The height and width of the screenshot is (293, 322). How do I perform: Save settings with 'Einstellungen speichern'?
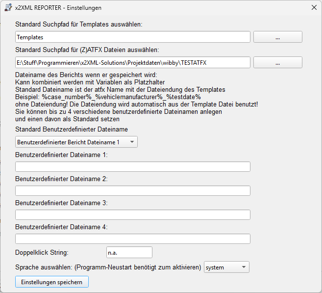pyautogui.click(x=52, y=282)
